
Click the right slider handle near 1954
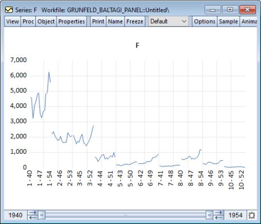click(x=209, y=215)
